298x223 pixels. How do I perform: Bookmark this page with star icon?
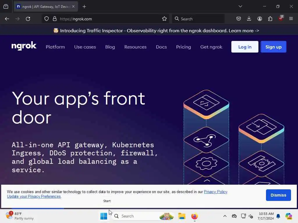click(164, 19)
